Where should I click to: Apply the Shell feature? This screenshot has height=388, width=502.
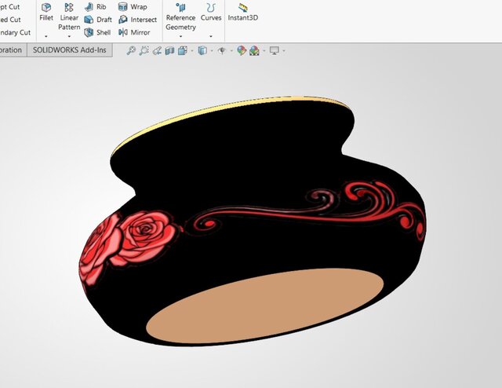tap(97, 32)
